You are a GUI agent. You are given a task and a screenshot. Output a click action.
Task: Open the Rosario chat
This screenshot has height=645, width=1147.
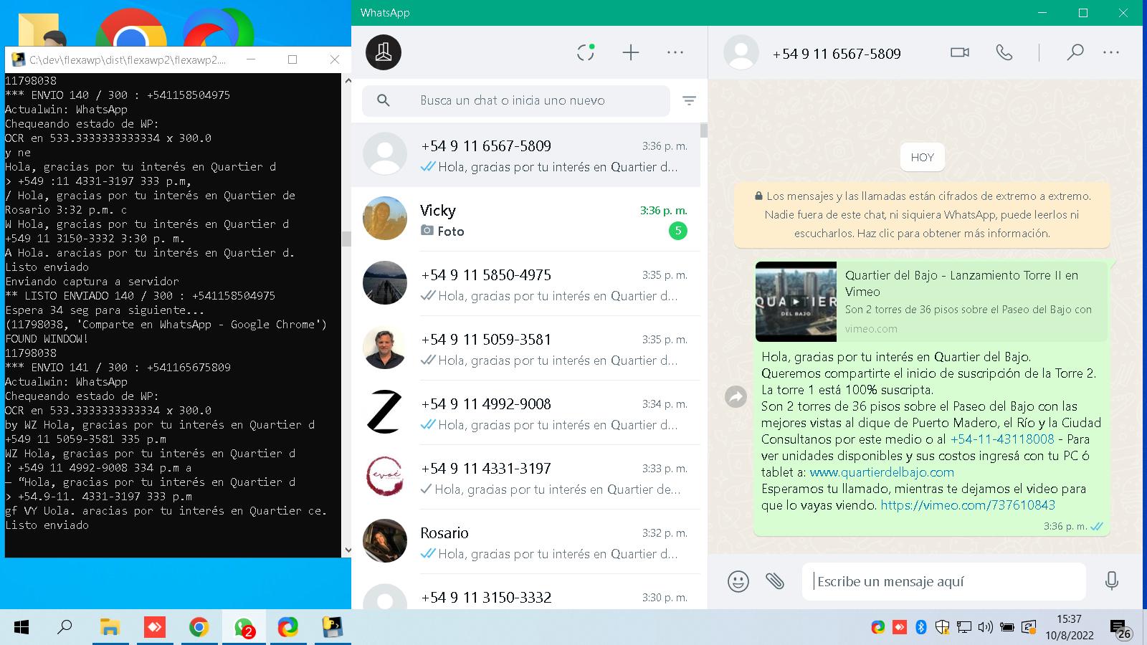[x=525, y=542]
